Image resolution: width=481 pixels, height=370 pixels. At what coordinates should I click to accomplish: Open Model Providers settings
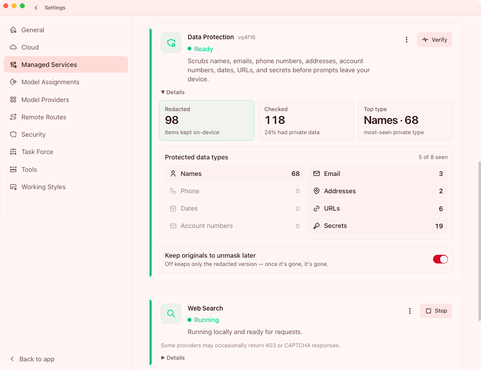66,100
